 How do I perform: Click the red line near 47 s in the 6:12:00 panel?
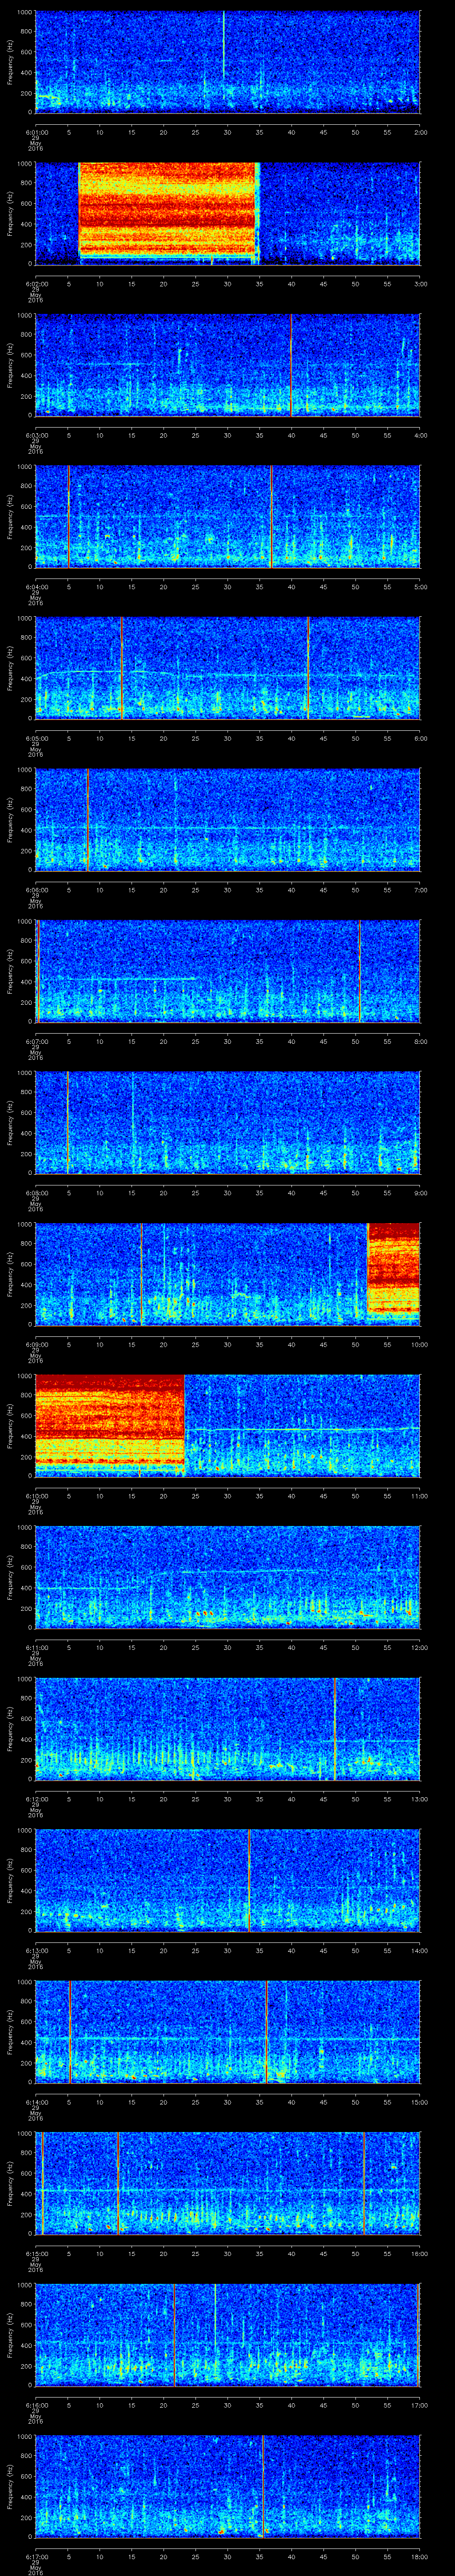pyautogui.click(x=335, y=1728)
